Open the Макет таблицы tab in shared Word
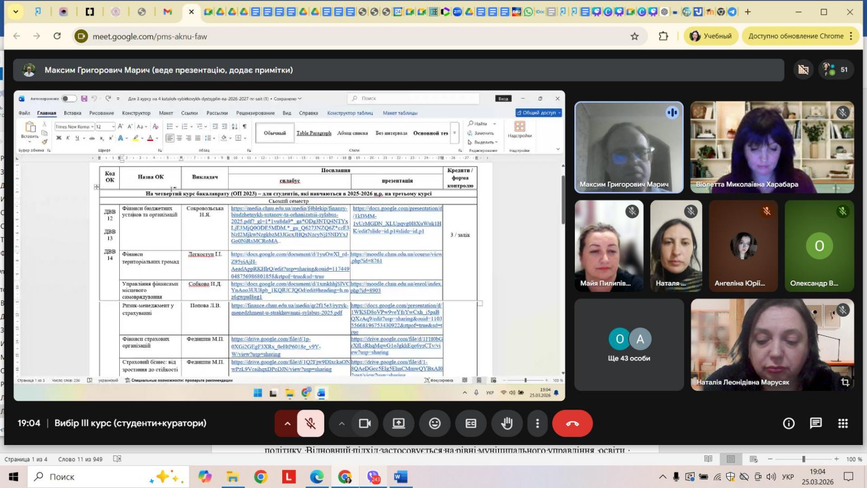The height and width of the screenshot is (488, 867). (400, 113)
